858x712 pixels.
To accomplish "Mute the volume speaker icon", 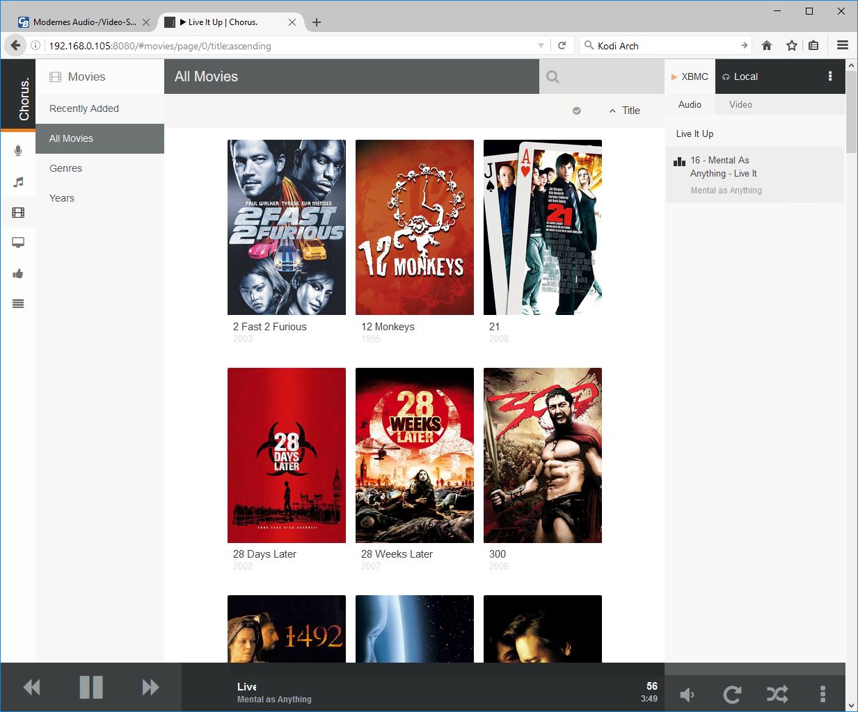I will coord(687,694).
